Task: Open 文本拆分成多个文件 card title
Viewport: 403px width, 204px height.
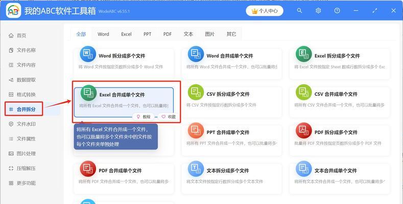Action: point(228,171)
